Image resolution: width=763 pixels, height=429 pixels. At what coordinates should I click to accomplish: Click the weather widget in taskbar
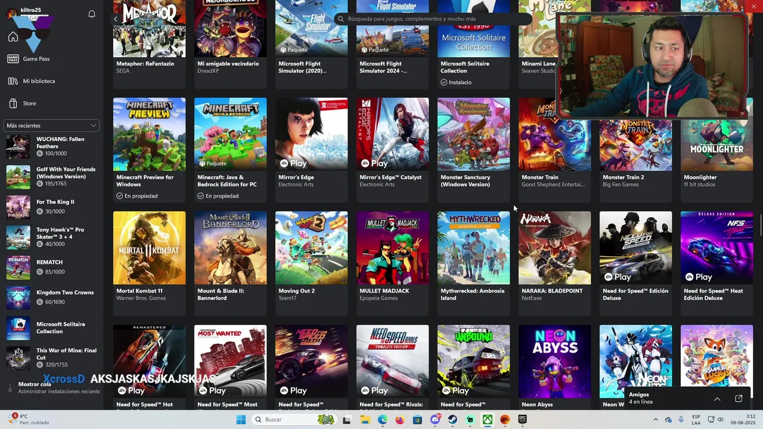[27, 419]
